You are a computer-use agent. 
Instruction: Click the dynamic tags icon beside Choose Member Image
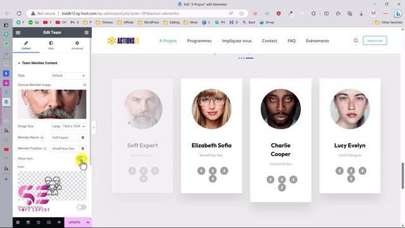[x=85, y=85]
